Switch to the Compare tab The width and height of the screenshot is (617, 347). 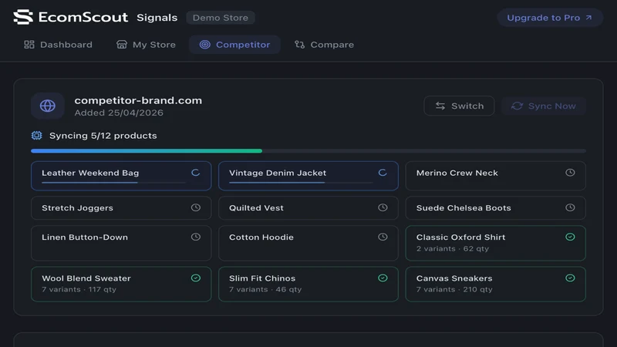[324, 45]
